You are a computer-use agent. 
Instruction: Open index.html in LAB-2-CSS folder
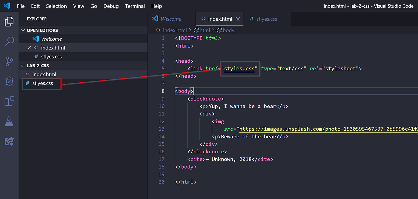click(83, 74)
